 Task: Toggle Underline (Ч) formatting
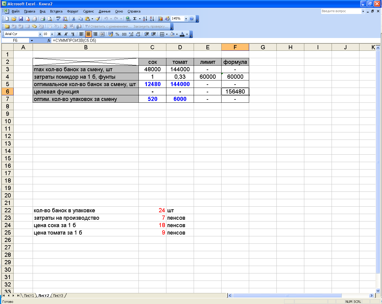(x=73, y=34)
